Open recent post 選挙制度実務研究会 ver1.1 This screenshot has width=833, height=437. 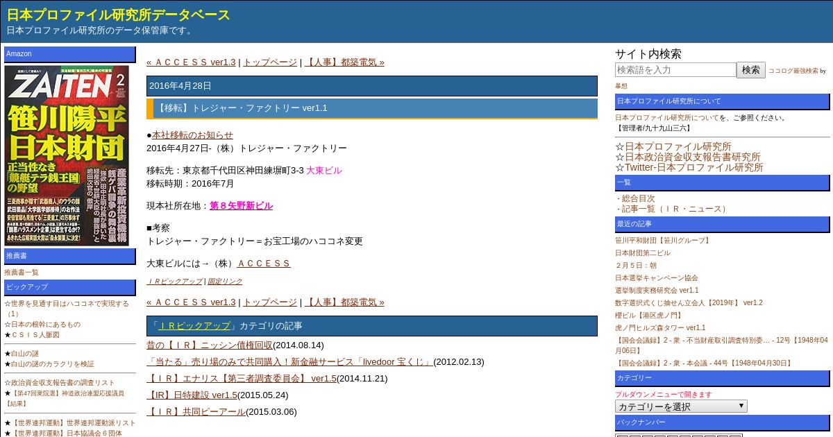click(657, 291)
